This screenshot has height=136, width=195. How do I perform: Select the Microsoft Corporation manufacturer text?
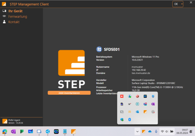143,80
